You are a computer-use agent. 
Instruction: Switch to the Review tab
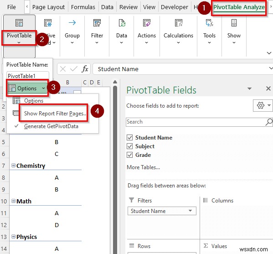click(129, 7)
